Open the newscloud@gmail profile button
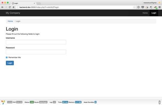This screenshot has height=105, width=162. tap(152, 3)
